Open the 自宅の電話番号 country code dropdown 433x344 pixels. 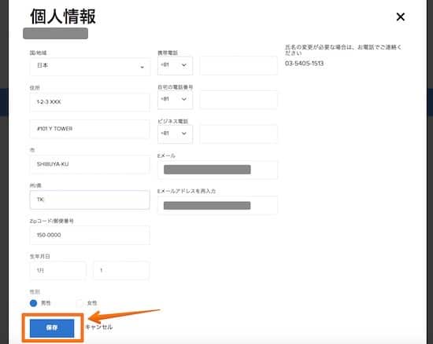click(175, 100)
